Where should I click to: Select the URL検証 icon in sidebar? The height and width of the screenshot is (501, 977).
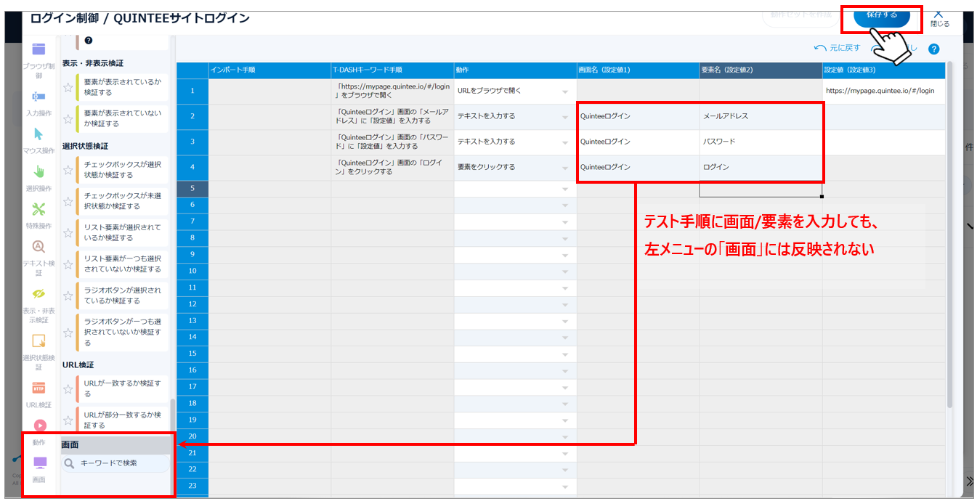(x=39, y=388)
